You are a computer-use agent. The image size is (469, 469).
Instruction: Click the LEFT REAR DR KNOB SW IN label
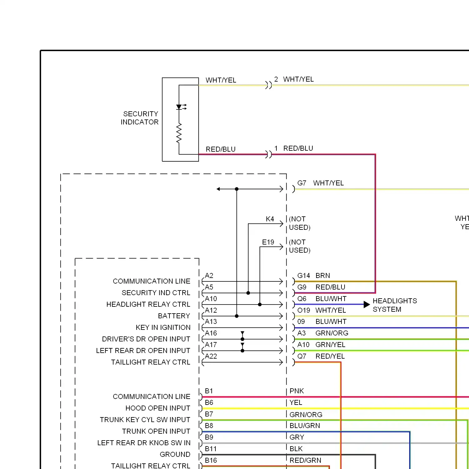pyautogui.click(x=144, y=443)
